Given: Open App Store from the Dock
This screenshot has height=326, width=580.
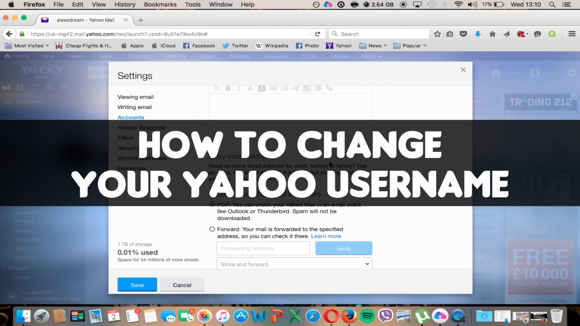Looking at the screenshot, I should coord(241,316).
